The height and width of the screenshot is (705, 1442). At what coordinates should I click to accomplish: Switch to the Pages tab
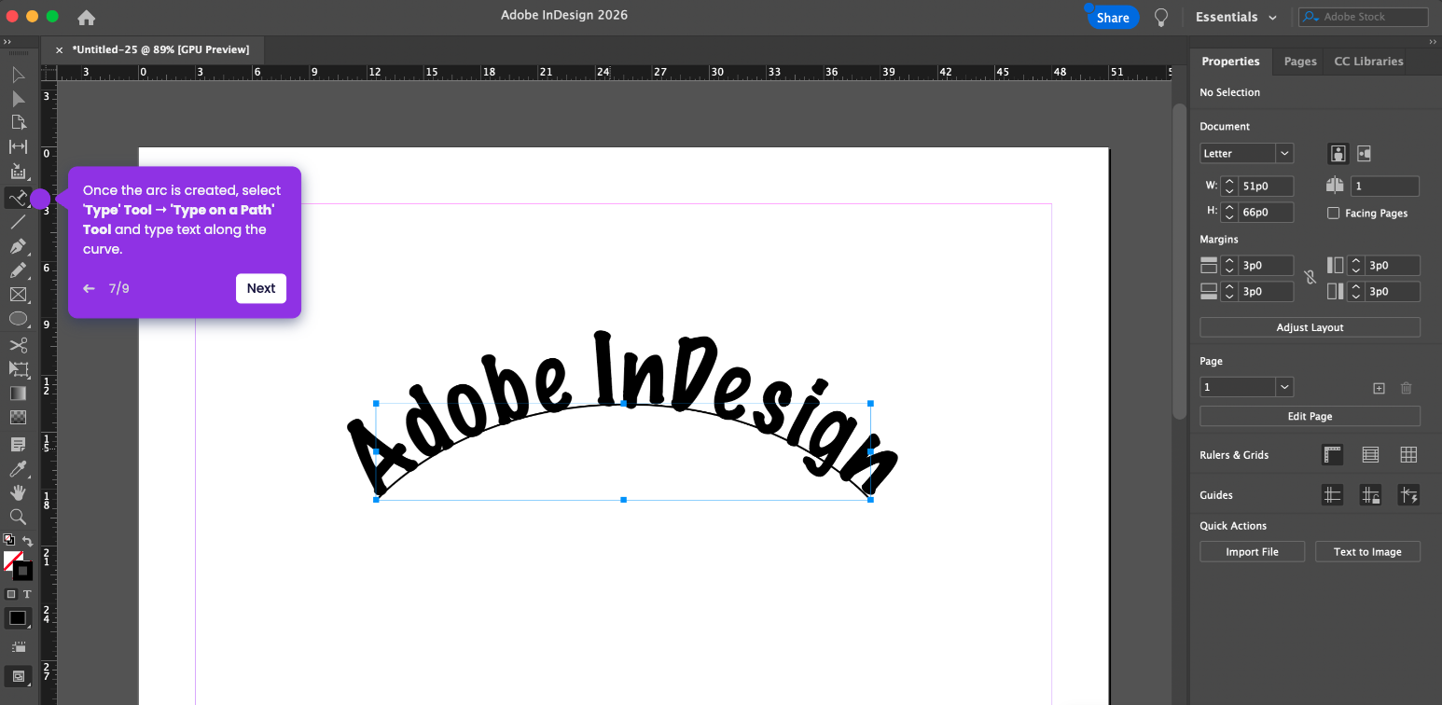[1300, 62]
